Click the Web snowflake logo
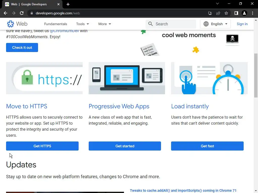Screen dimensions: 258x193 (10, 24)
